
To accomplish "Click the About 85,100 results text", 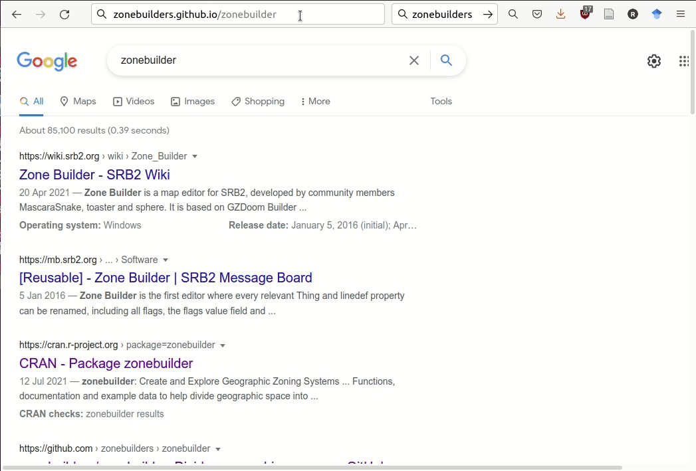I will 94,131.
